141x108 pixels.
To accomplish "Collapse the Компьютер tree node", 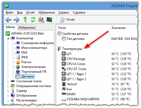I will tap(8, 38).
